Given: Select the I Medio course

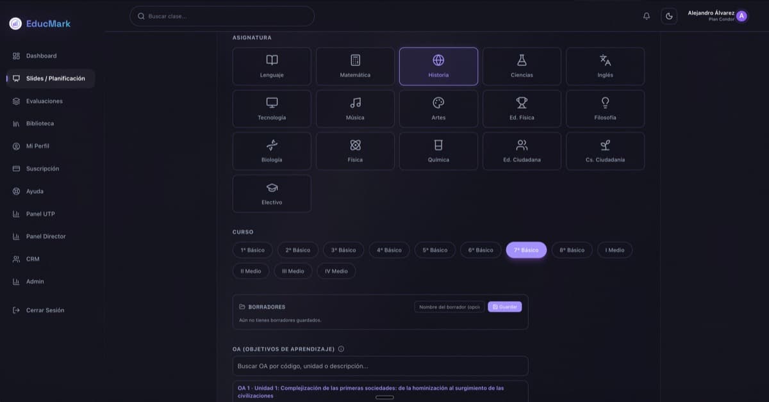Looking at the screenshot, I should point(615,250).
